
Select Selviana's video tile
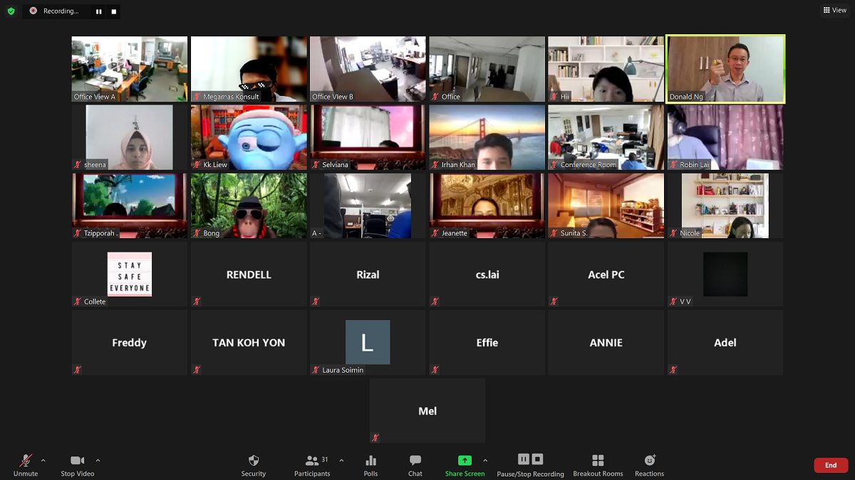368,137
